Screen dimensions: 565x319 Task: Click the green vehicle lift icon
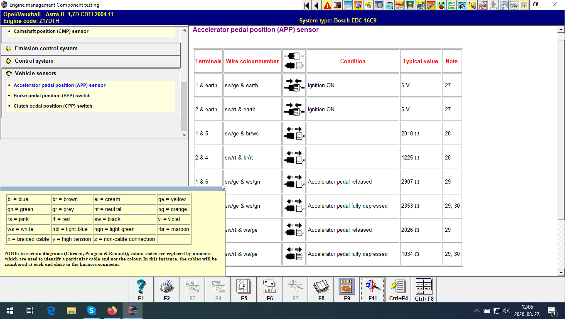pos(410,5)
